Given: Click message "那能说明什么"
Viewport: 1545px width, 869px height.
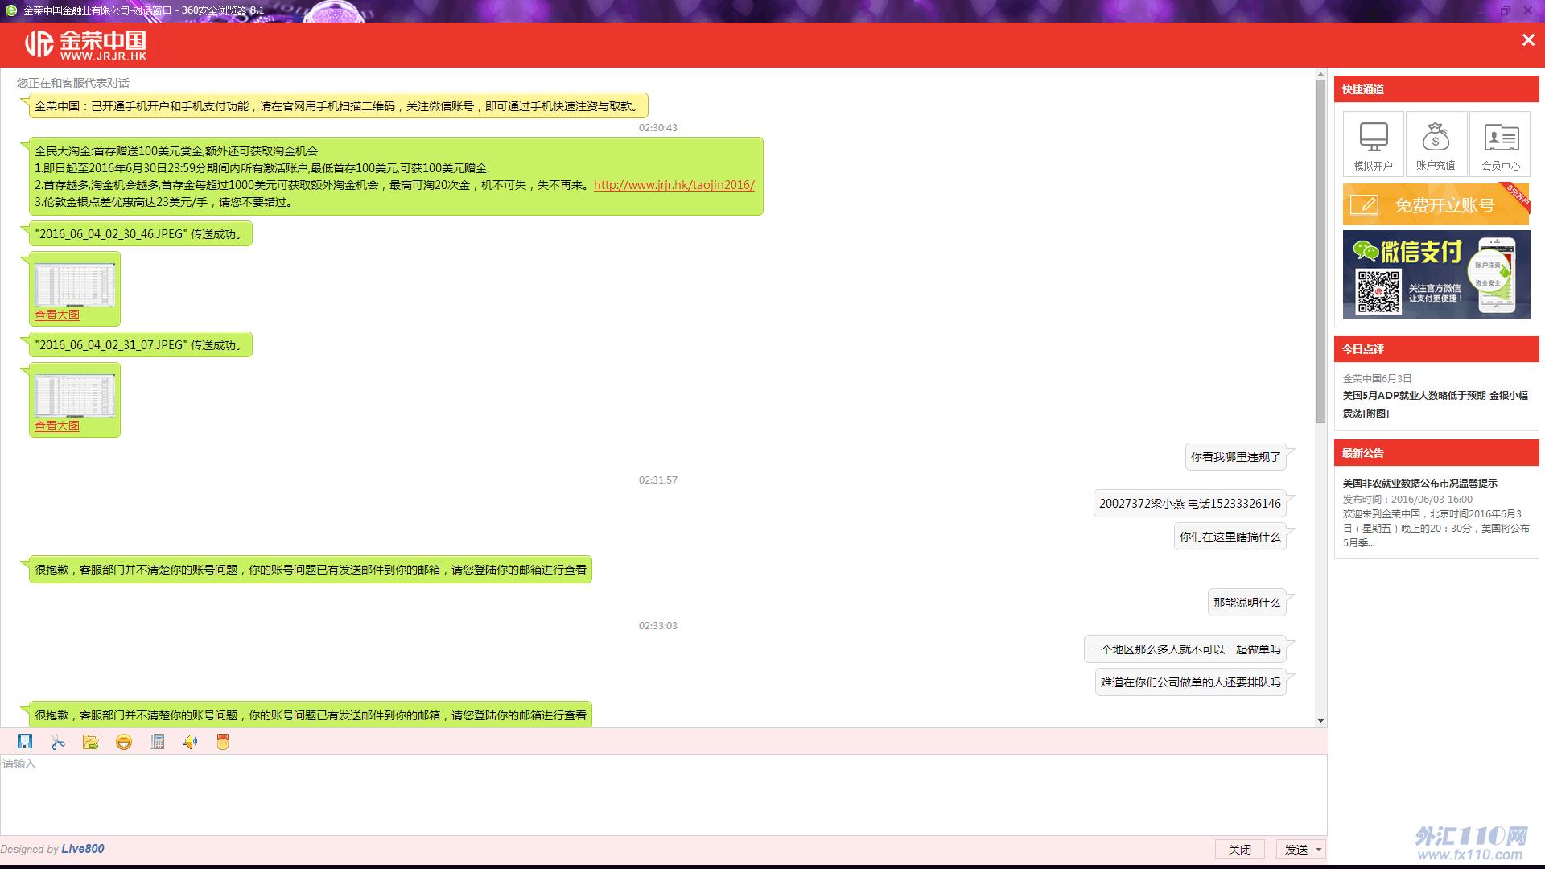Looking at the screenshot, I should pos(1246,602).
